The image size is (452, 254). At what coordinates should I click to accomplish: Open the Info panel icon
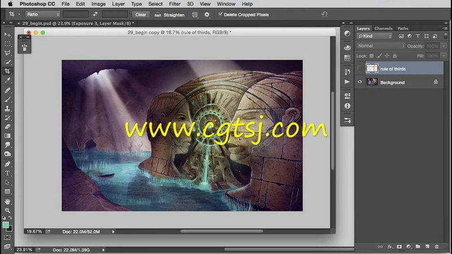coord(347,106)
